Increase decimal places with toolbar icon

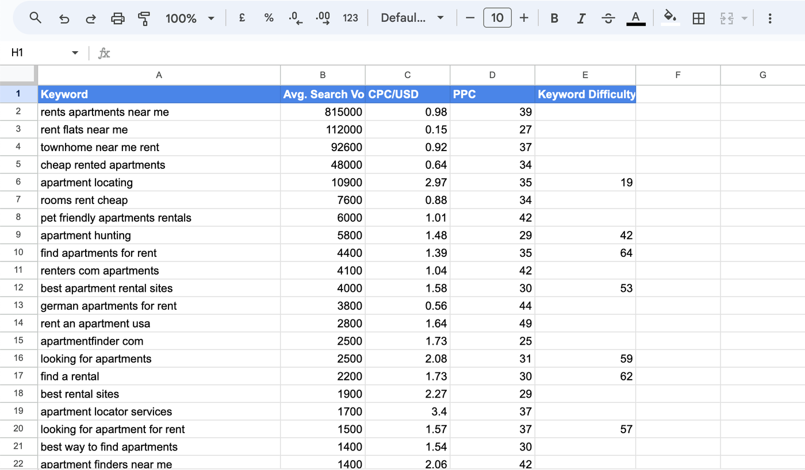pos(323,18)
